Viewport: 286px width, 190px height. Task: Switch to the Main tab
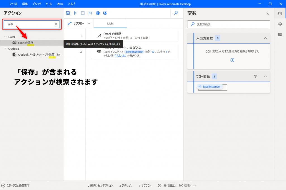tap(110, 23)
